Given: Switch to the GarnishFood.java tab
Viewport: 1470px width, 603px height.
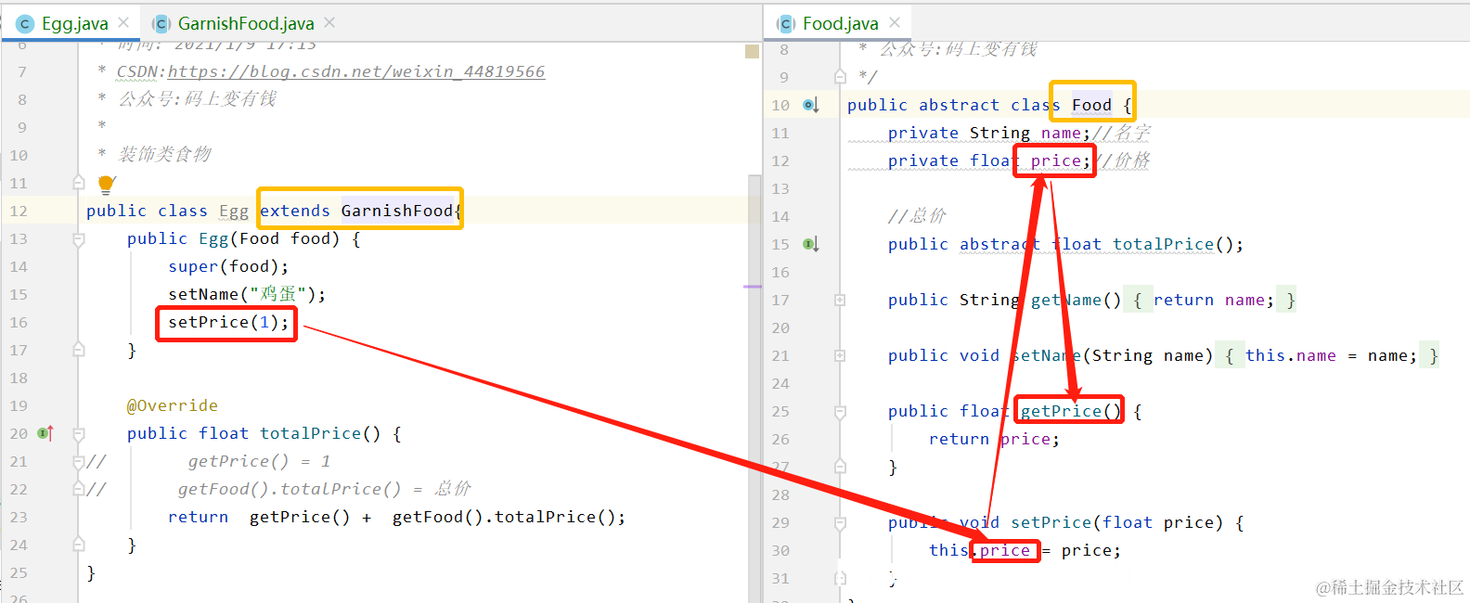Looking at the screenshot, I should click(243, 23).
